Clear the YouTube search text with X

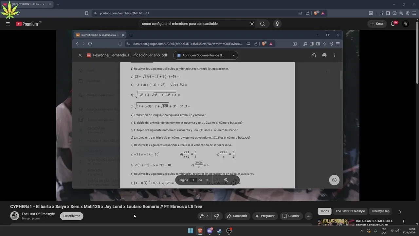(x=252, y=24)
